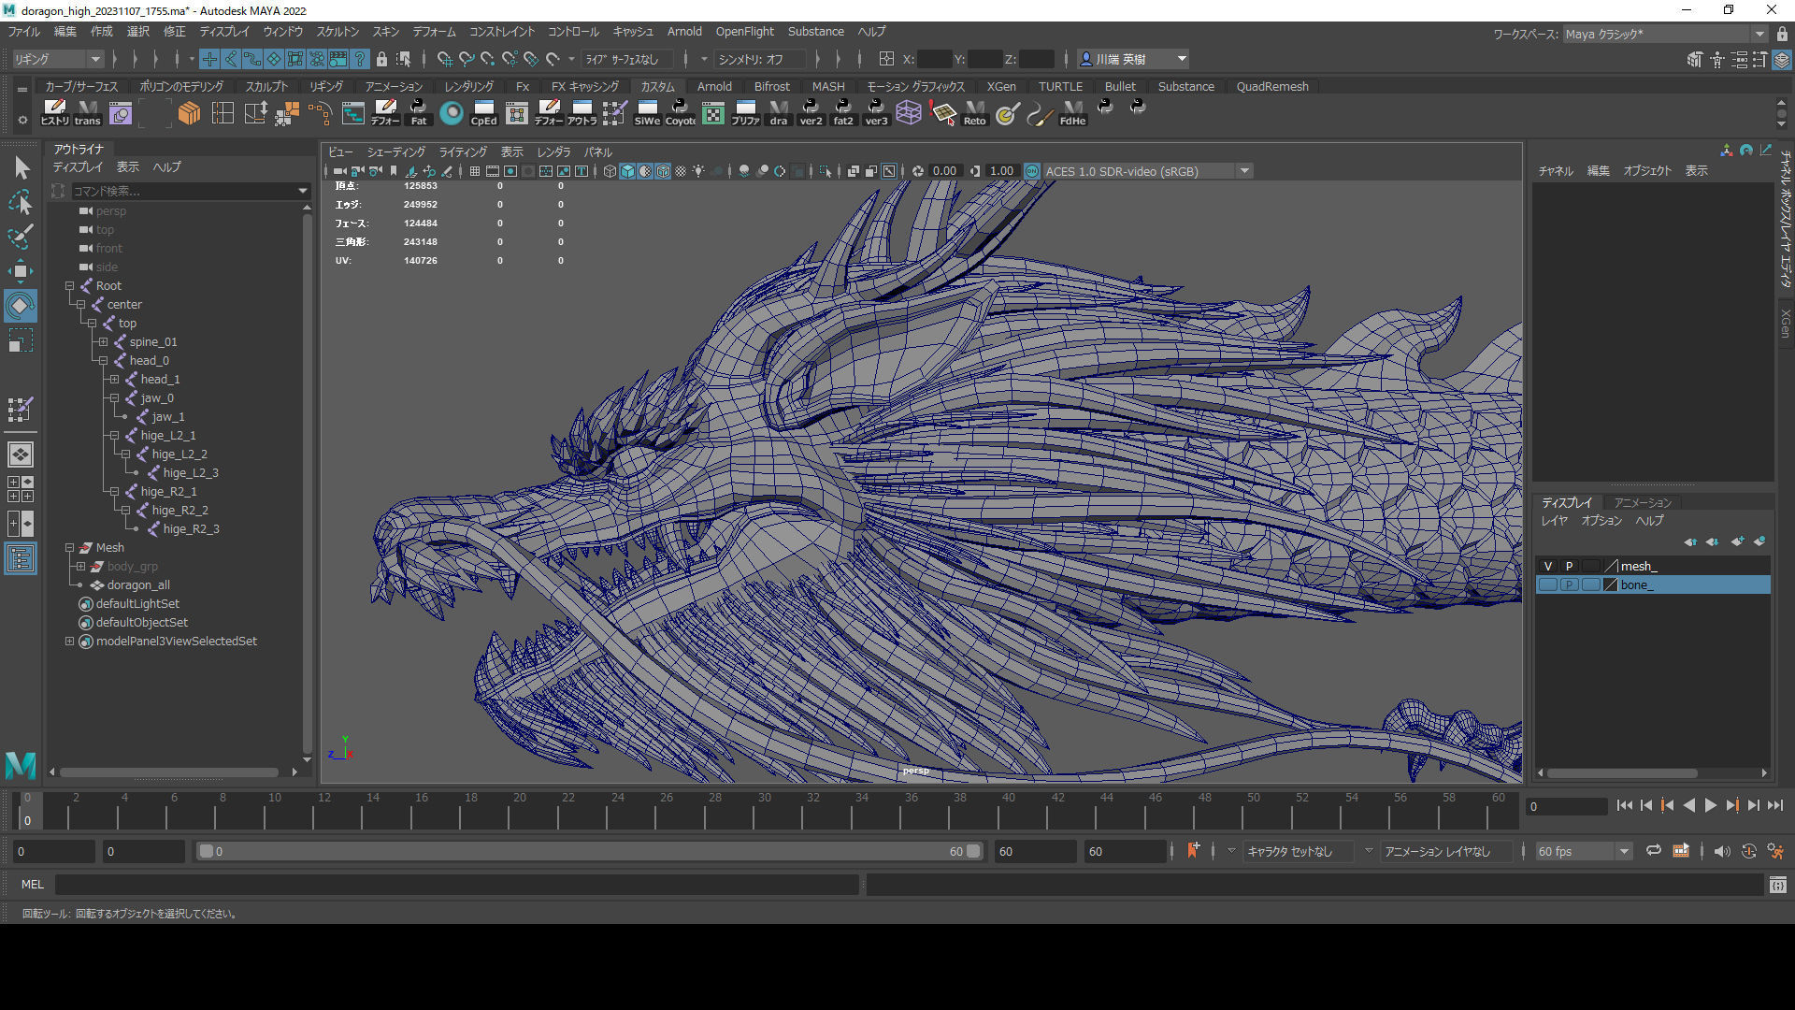Open the user account dropdown next to 川端 英樹

(x=1182, y=59)
